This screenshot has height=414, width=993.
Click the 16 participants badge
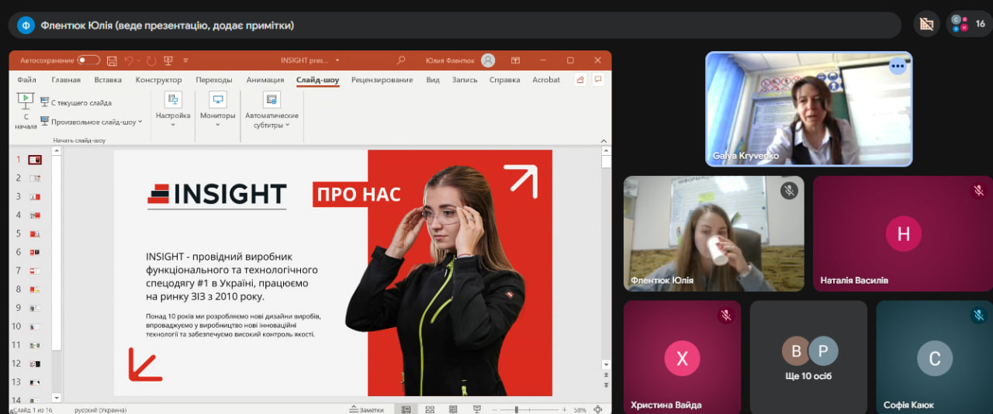tap(969, 24)
